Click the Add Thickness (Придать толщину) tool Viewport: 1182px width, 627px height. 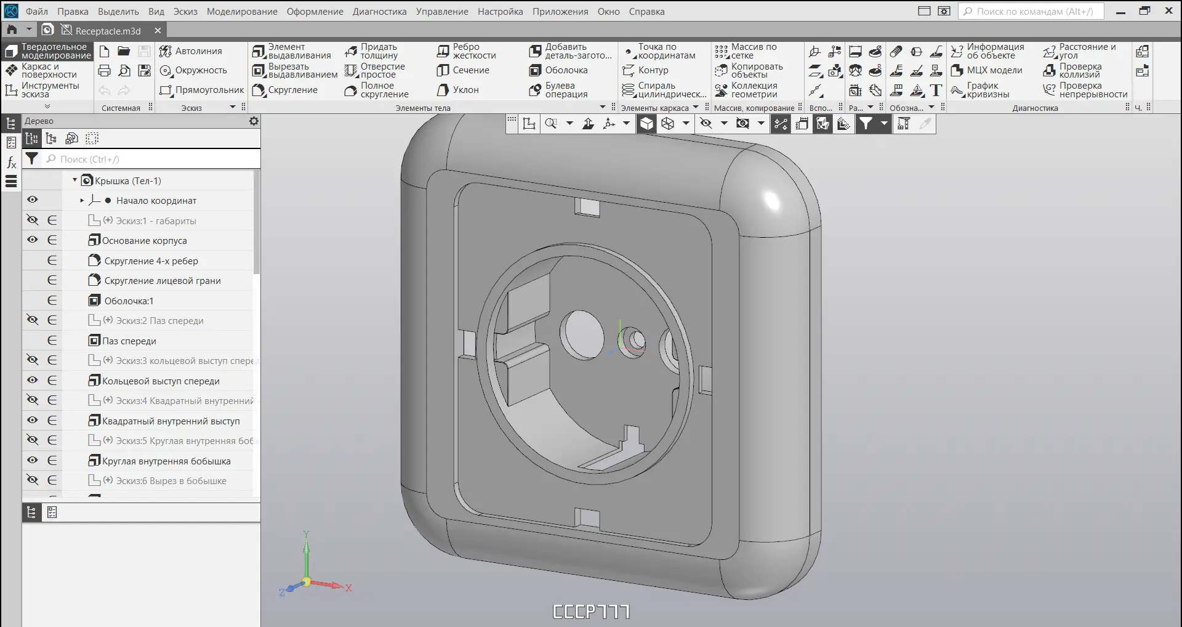(372, 51)
